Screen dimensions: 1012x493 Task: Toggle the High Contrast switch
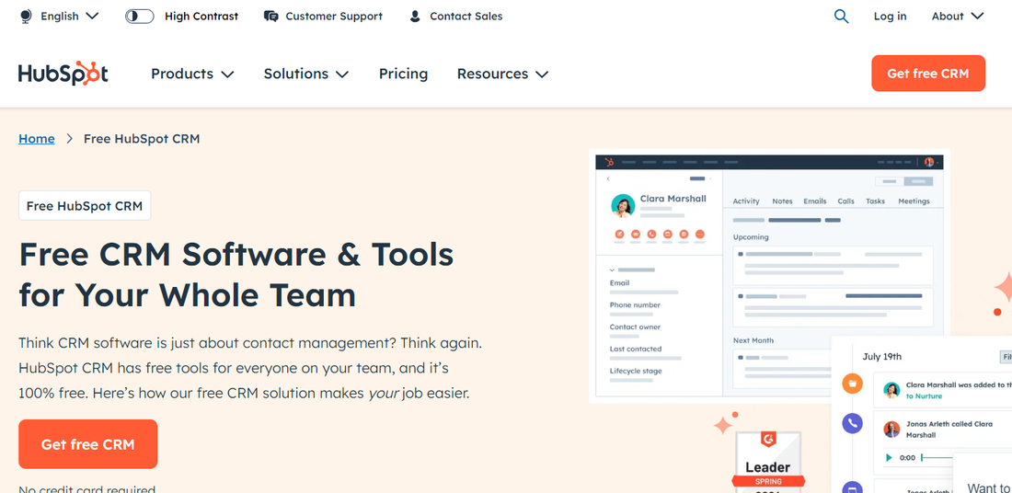pyautogui.click(x=140, y=17)
